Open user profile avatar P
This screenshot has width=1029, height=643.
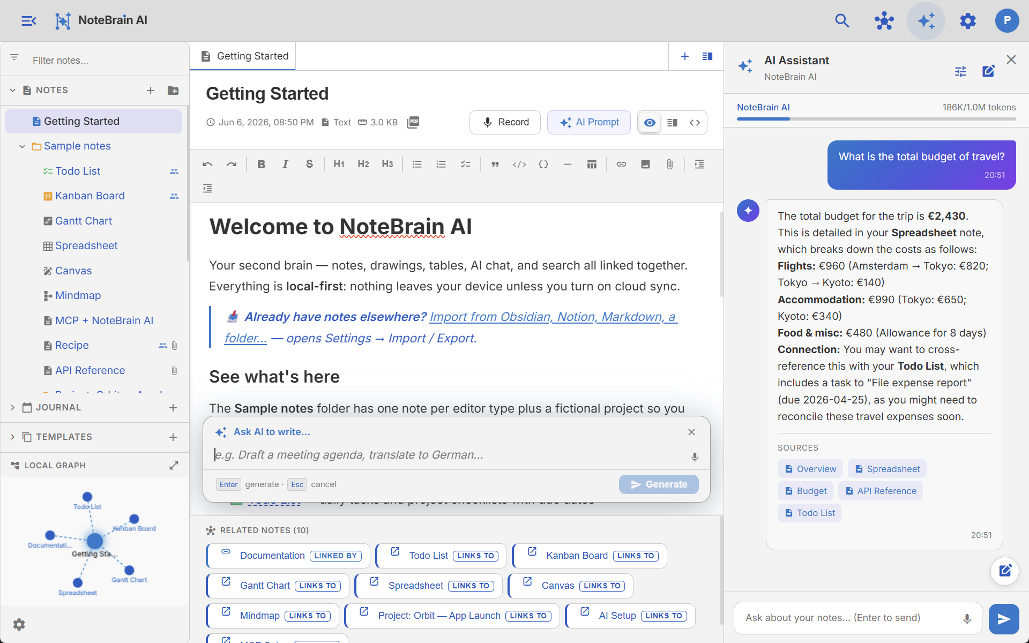tap(1007, 21)
